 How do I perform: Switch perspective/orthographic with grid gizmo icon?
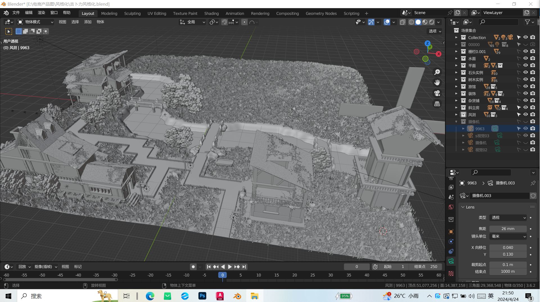437,104
